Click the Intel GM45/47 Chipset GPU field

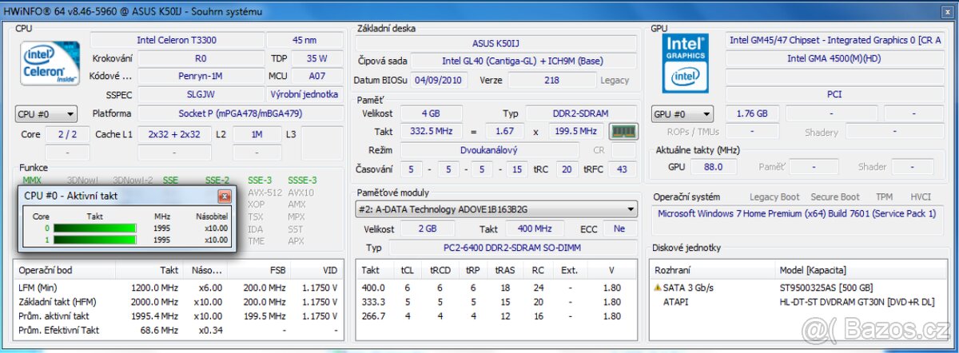tap(834, 40)
